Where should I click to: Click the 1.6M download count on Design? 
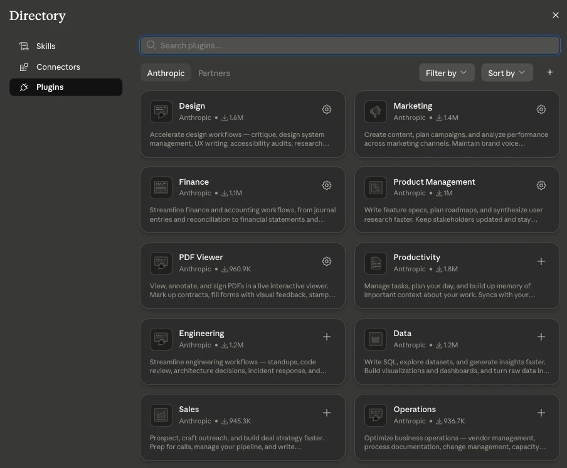coord(233,117)
